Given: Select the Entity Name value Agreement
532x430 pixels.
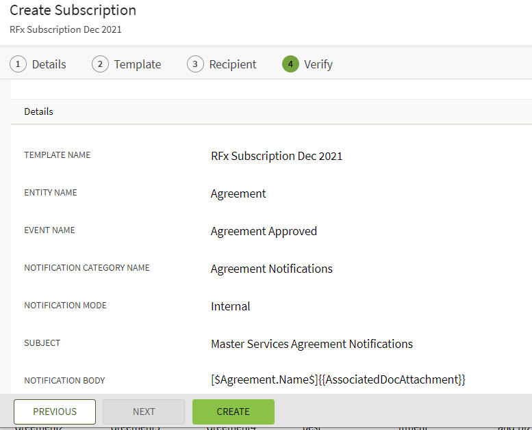Looking at the screenshot, I should (x=238, y=193).
